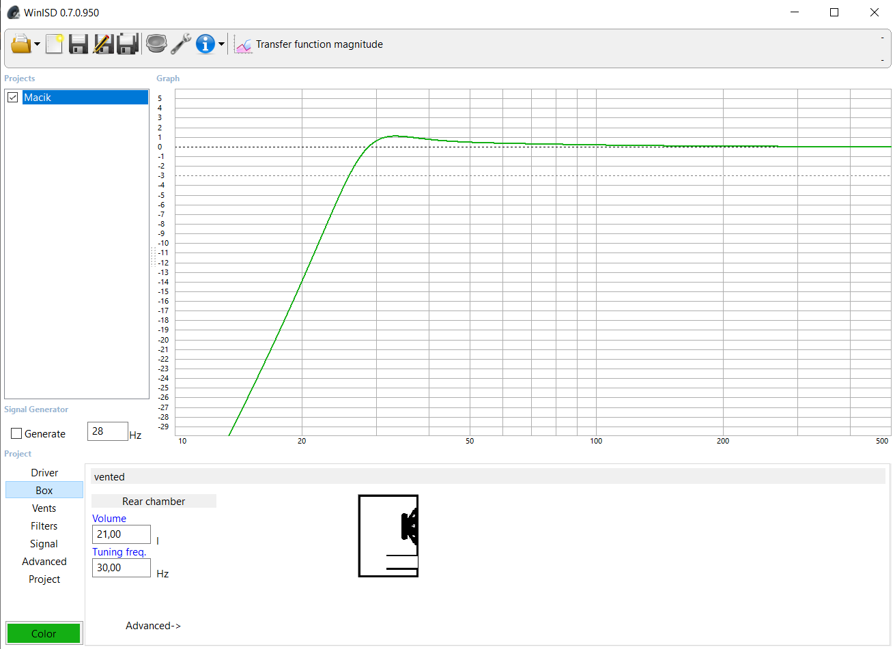Image resolution: width=895 pixels, height=649 pixels.
Task: Close the WinISD window
Action: coord(875,12)
